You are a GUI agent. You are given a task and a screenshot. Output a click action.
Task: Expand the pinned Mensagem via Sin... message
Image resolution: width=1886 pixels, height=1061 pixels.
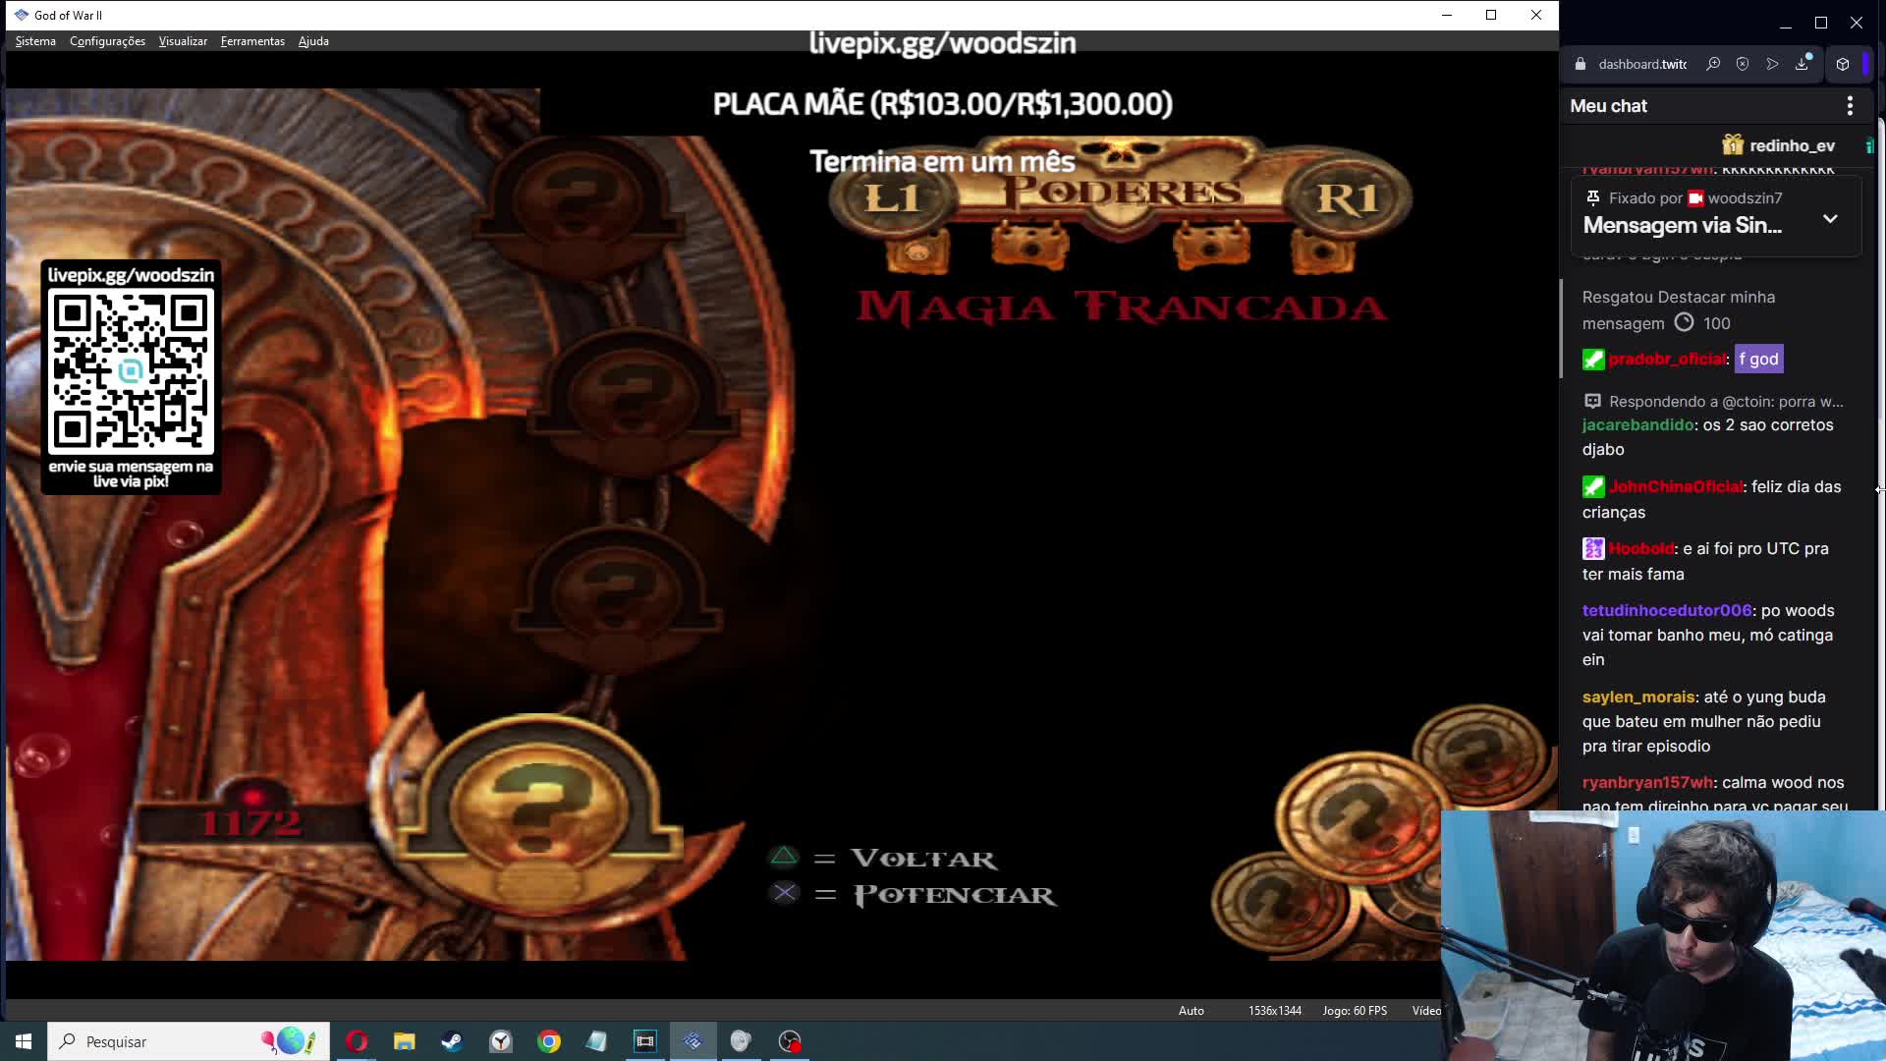tap(1830, 218)
